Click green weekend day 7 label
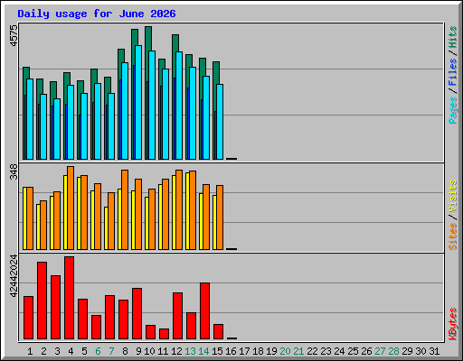This screenshot has height=361, width=463. coord(111,351)
